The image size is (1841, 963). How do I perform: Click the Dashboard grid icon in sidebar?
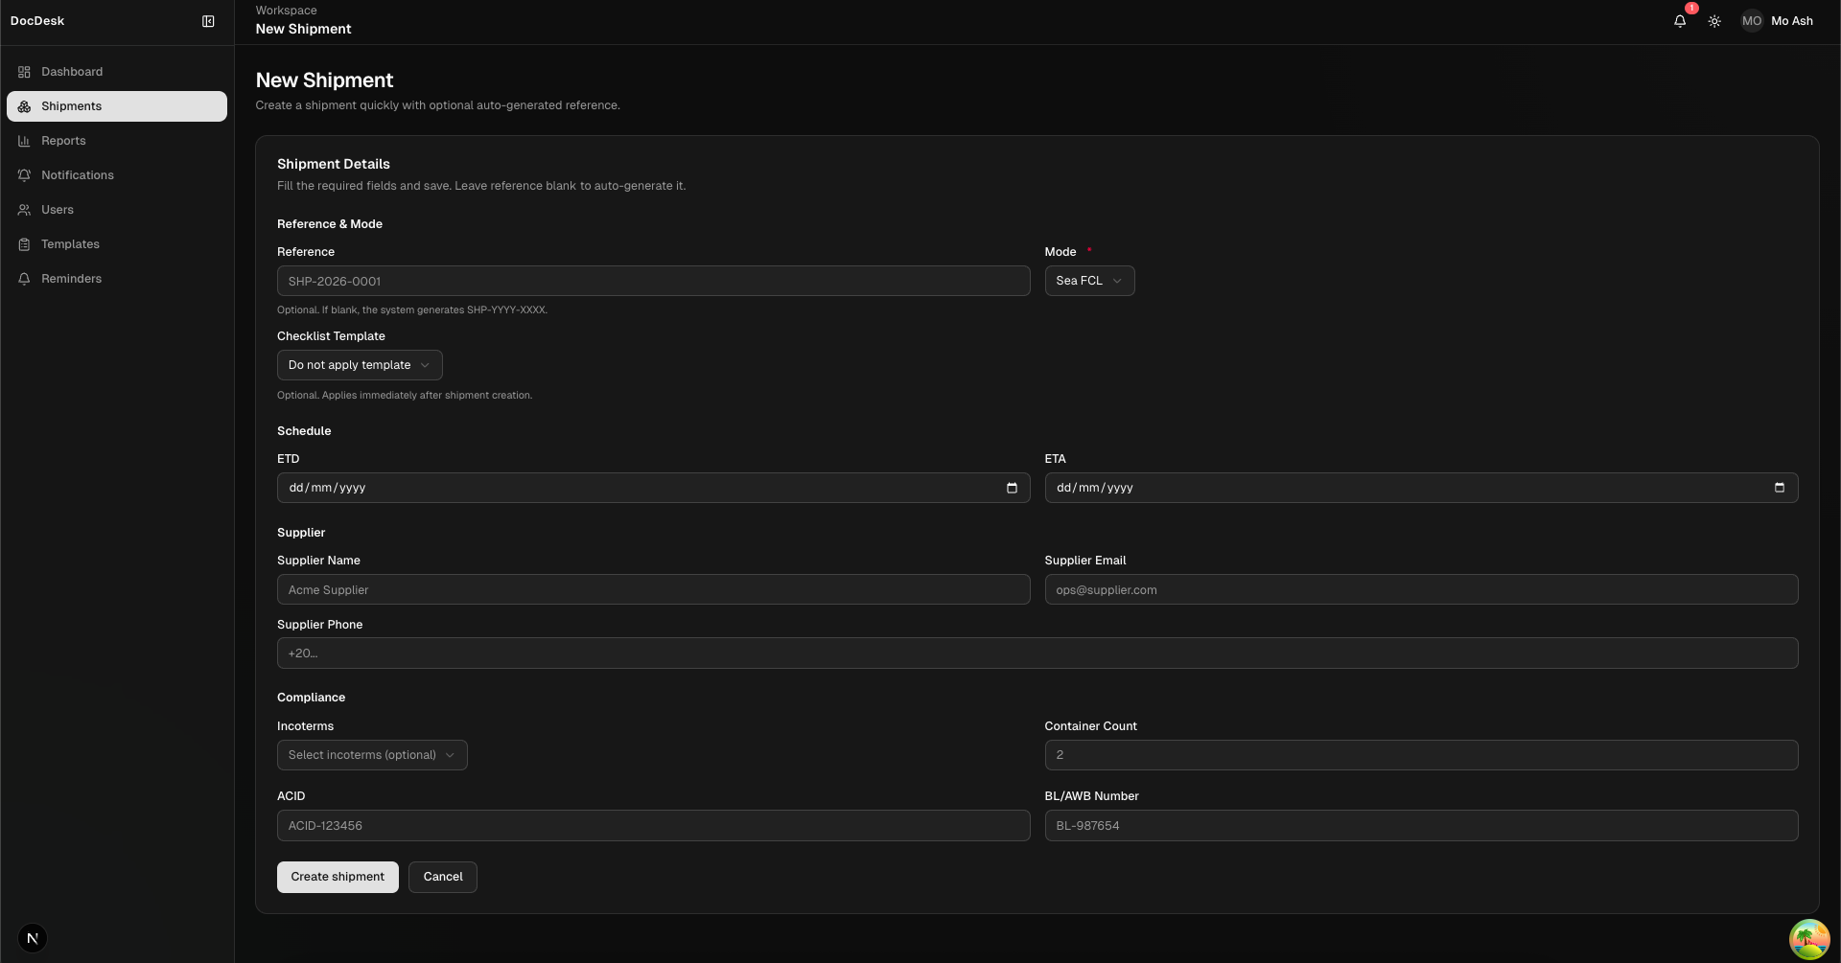(x=24, y=72)
